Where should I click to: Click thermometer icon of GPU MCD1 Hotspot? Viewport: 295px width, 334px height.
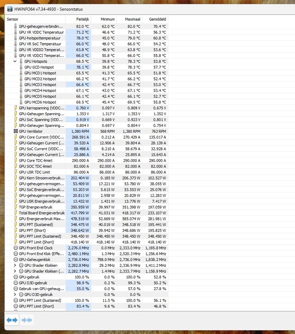pos(21,73)
